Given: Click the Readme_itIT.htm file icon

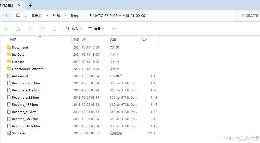Looking at the screenshot, I should click(x=9, y=112).
